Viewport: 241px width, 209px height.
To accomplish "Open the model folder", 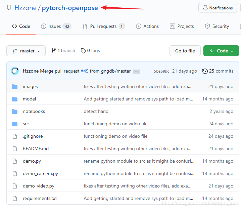I will coord(29,99).
